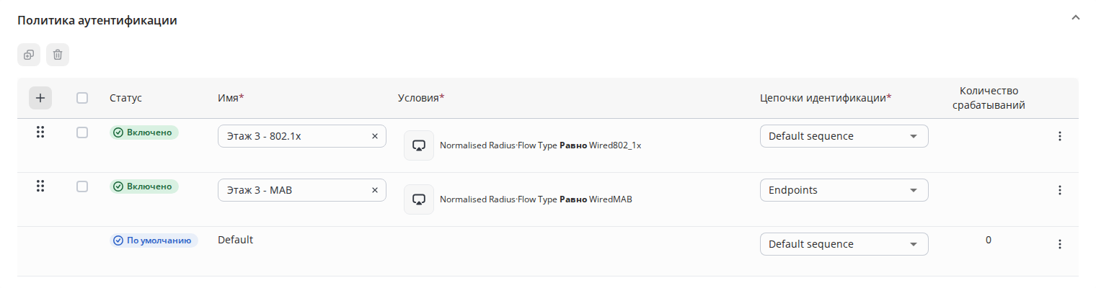Open Default rule's sequence dropdown

(844, 244)
